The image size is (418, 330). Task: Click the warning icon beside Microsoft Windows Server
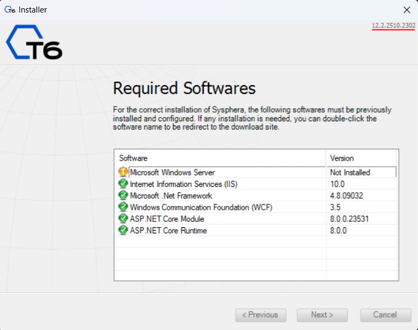tap(123, 172)
